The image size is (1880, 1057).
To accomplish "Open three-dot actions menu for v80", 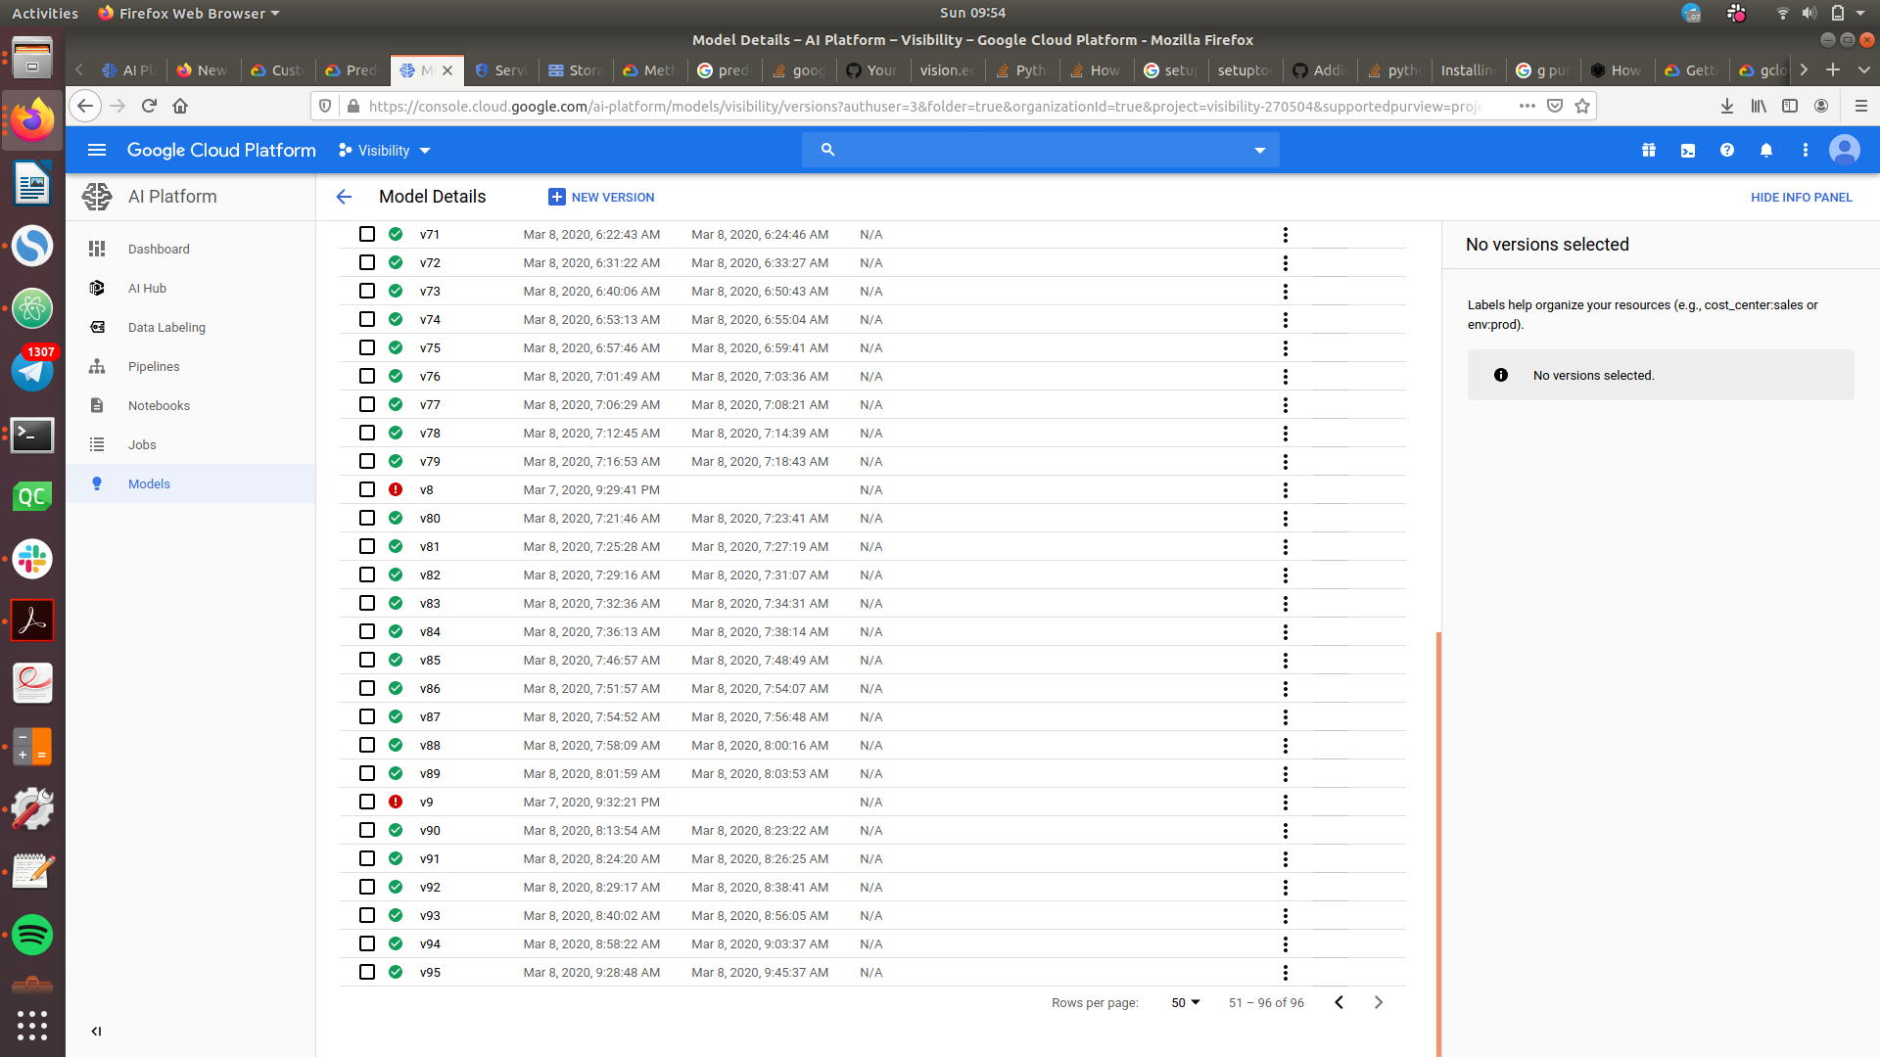I will click(1285, 519).
